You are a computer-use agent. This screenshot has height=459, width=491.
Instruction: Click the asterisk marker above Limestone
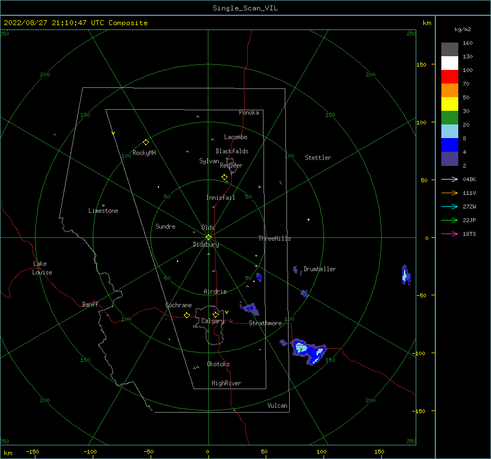[103, 206]
